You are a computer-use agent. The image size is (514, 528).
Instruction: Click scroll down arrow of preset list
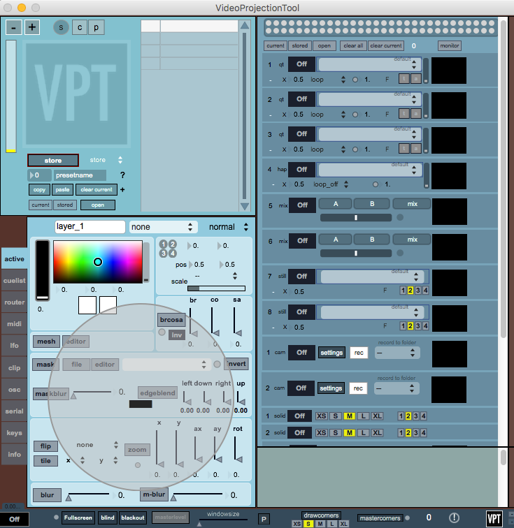click(245, 207)
